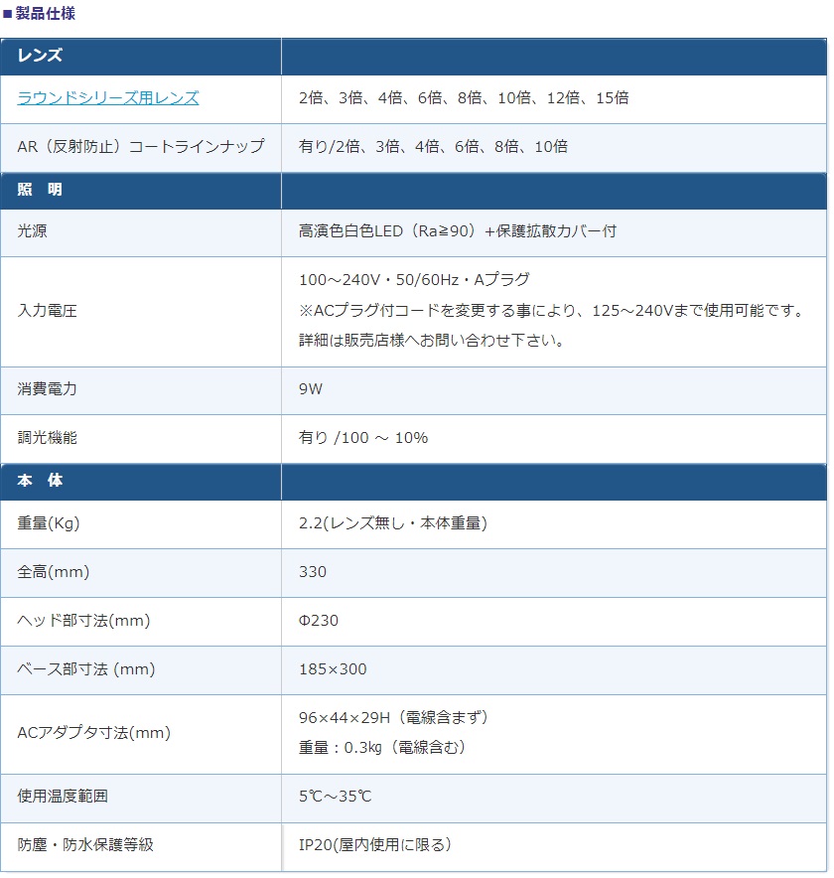Click the 調光機能 row label

(47, 438)
